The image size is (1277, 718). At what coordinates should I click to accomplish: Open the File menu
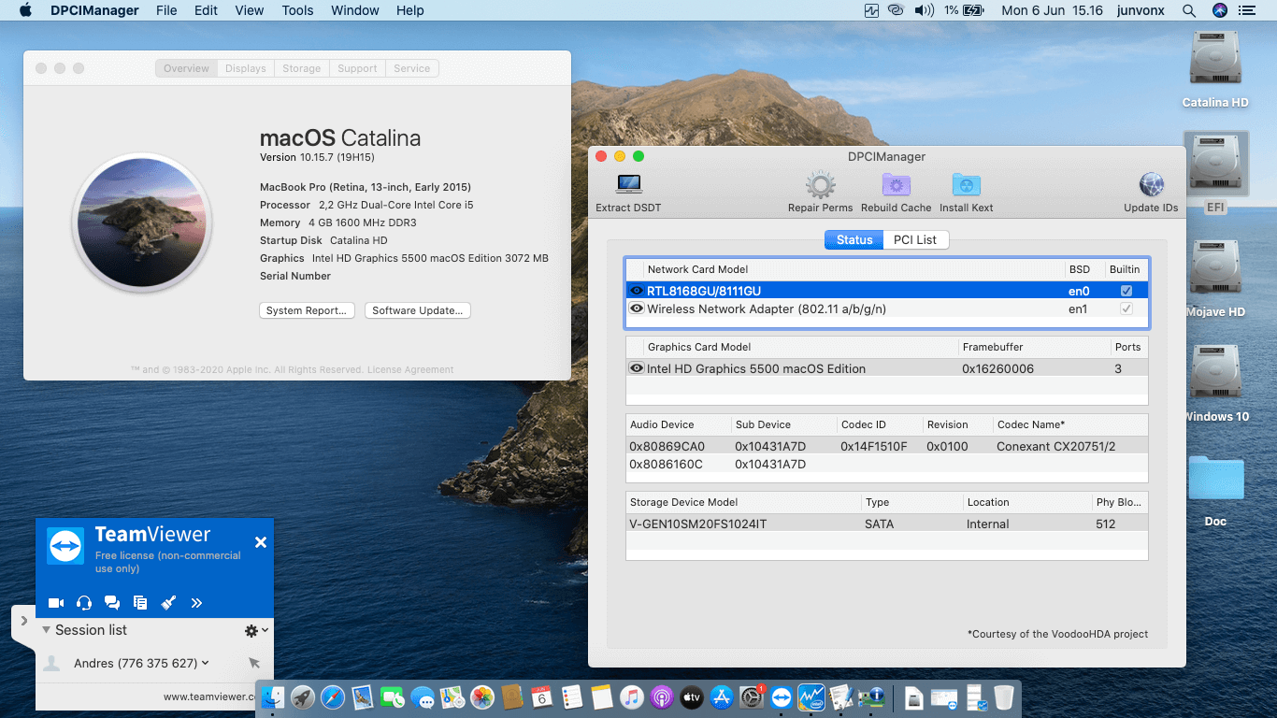coord(166,10)
